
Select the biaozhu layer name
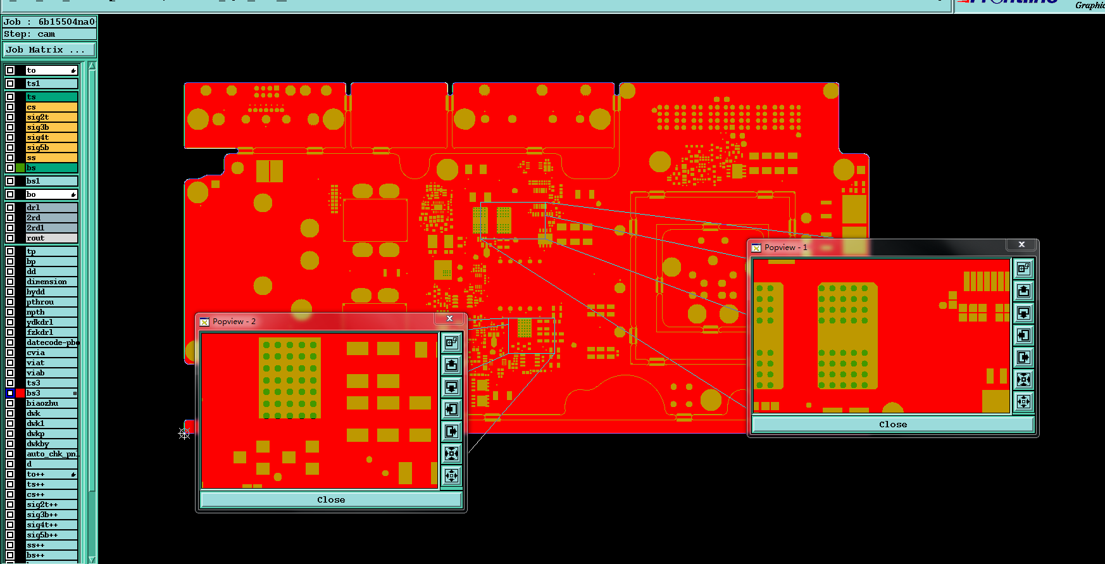pyautogui.click(x=51, y=403)
